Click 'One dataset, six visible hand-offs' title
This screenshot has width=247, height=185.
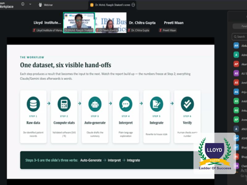coord(65,65)
